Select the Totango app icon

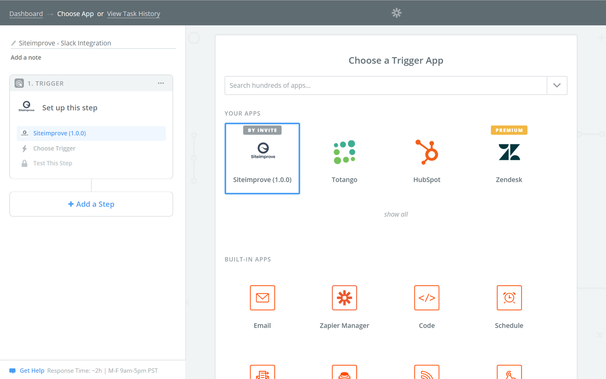(x=344, y=153)
